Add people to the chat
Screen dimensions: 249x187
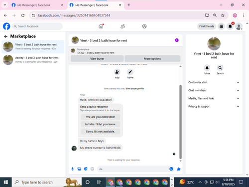click(117, 72)
